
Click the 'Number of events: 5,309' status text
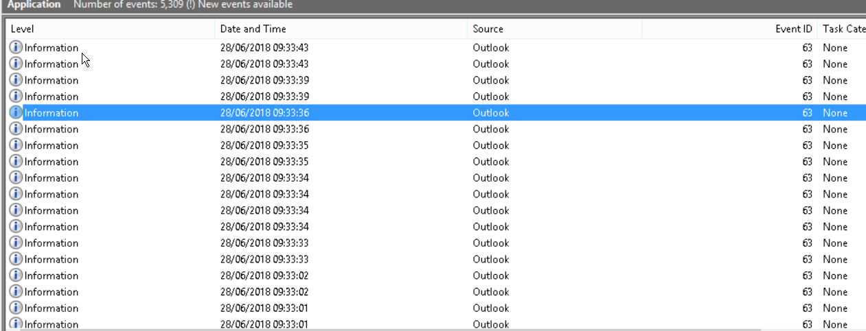point(127,5)
